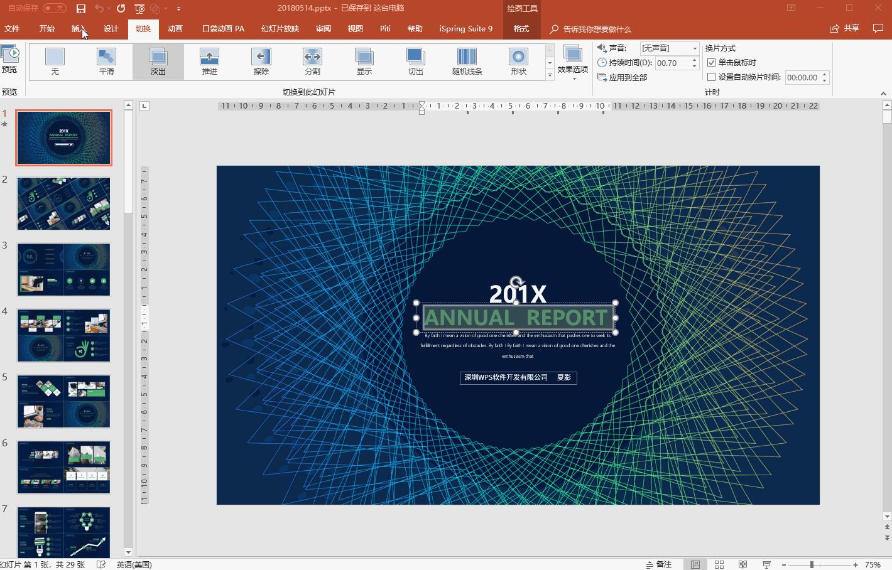Image resolution: width=892 pixels, height=570 pixels.
Task: Expand the transition gallery more arrow
Action: pos(550,75)
